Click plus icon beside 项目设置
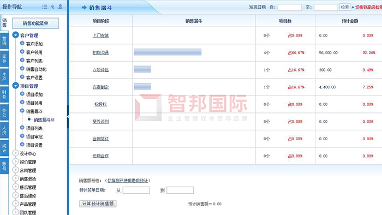Screen dimensions: 382x215 [x=22, y=145]
